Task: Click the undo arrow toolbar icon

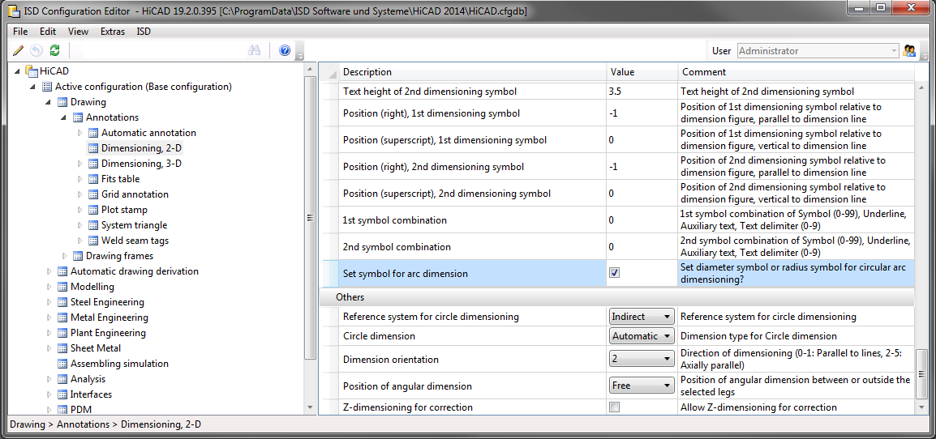Action: click(x=36, y=50)
